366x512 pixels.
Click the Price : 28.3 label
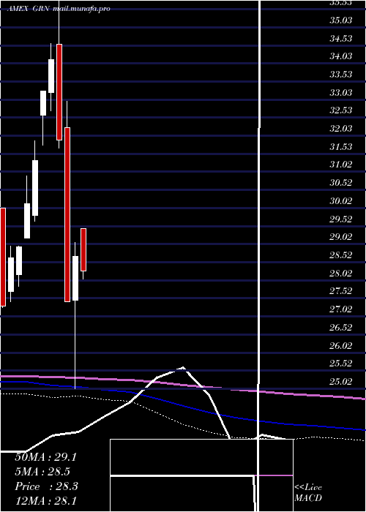click(46, 486)
